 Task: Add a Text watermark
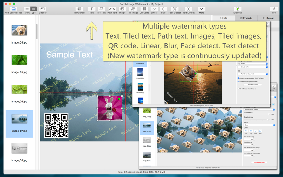point(92,9)
